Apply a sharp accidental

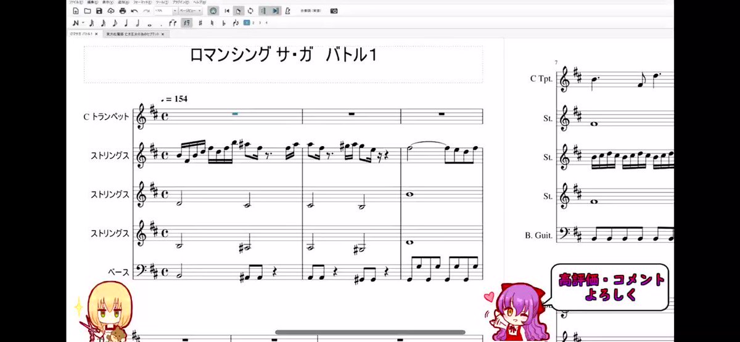click(x=200, y=23)
